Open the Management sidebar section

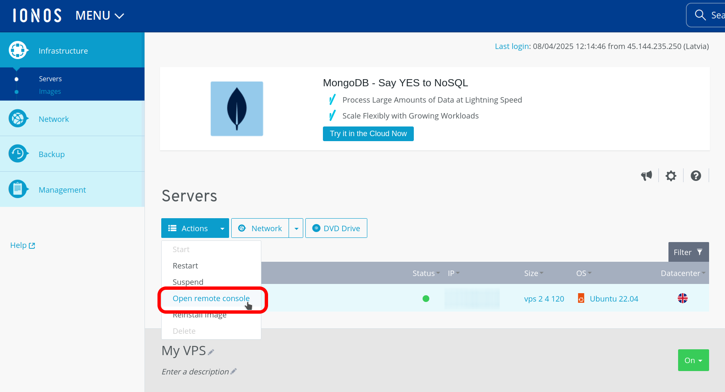click(72, 190)
